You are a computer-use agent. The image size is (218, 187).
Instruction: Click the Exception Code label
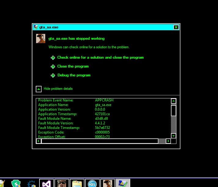51,132
